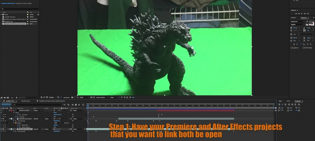Mute audio of layer 2 Godzilla Test.mp4
Screen dimensions: 315x141
point(3,119)
